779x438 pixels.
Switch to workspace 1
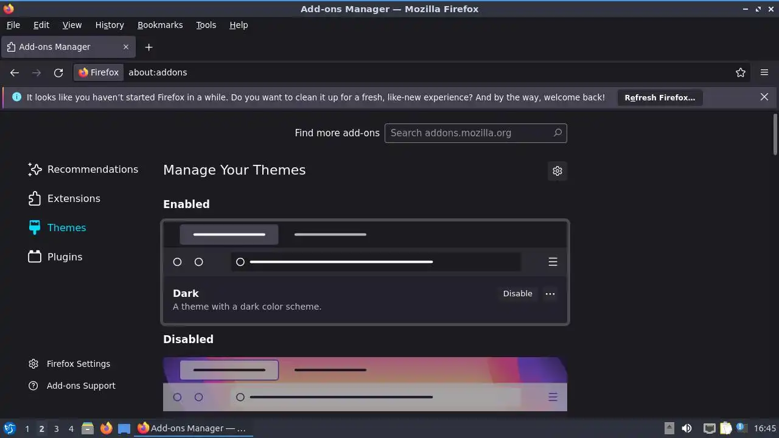click(x=27, y=429)
